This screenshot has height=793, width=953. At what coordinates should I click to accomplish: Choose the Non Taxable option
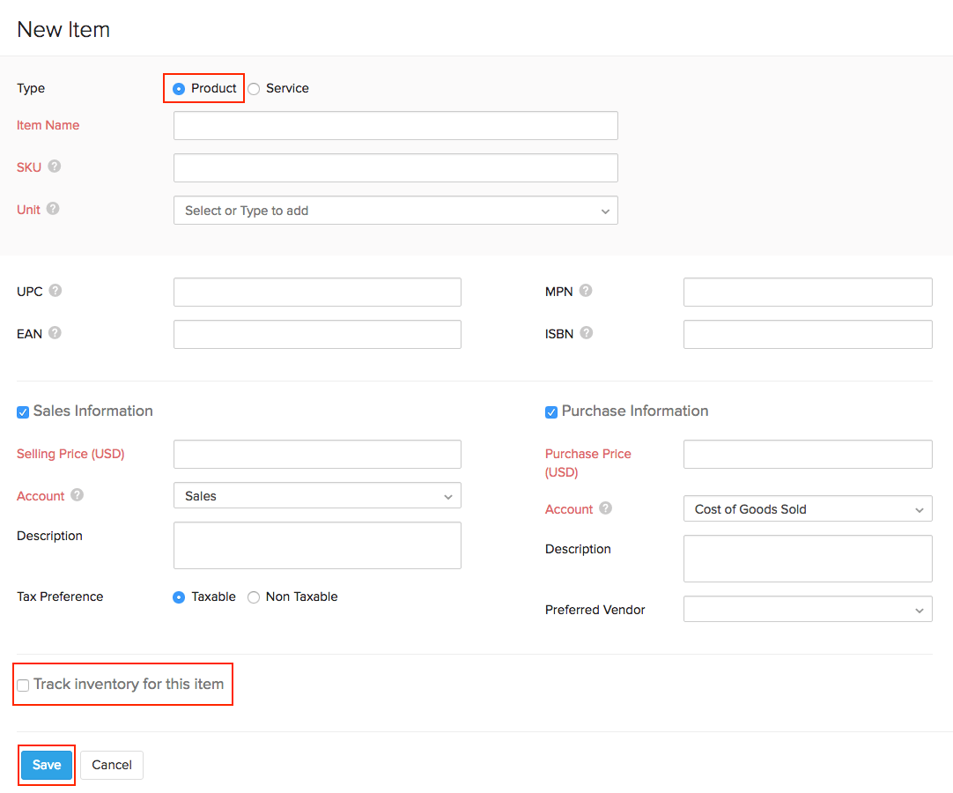click(x=254, y=597)
